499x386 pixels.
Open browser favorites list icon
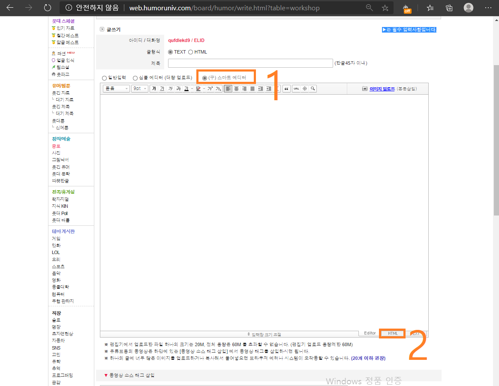[430, 8]
